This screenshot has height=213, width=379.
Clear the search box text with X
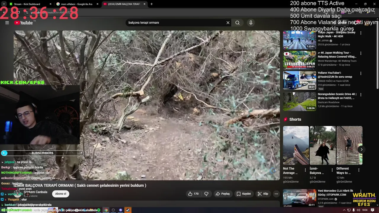click(x=228, y=23)
